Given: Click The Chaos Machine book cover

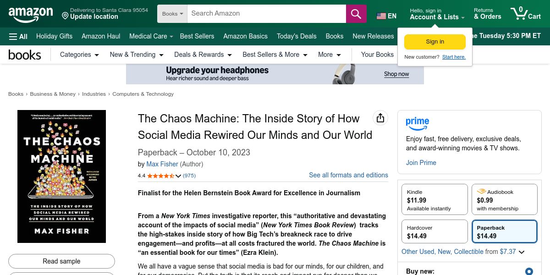Looking at the screenshot, I should click(x=61, y=176).
